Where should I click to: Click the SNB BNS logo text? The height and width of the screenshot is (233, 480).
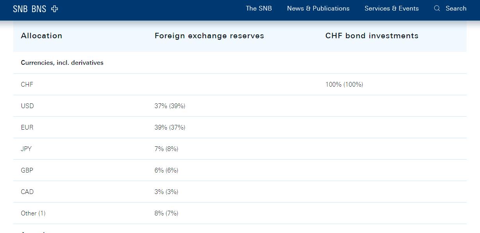click(29, 9)
